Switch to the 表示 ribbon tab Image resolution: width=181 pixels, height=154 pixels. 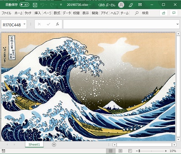(86, 13)
